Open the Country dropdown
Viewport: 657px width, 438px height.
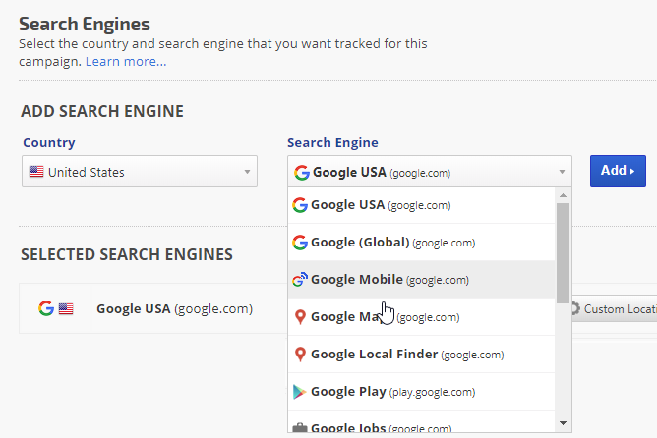tap(139, 172)
